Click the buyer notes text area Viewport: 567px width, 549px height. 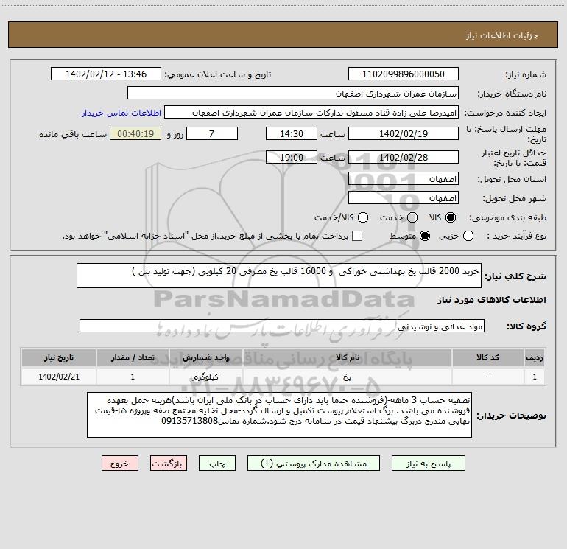pyautogui.click(x=279, y=415)
